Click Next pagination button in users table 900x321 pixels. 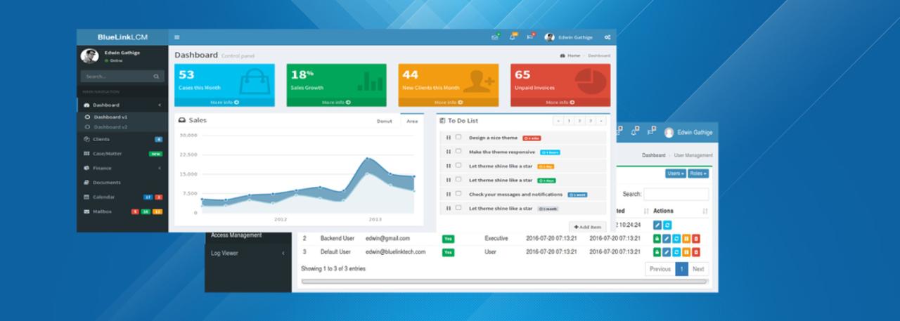tap(698, 269)
